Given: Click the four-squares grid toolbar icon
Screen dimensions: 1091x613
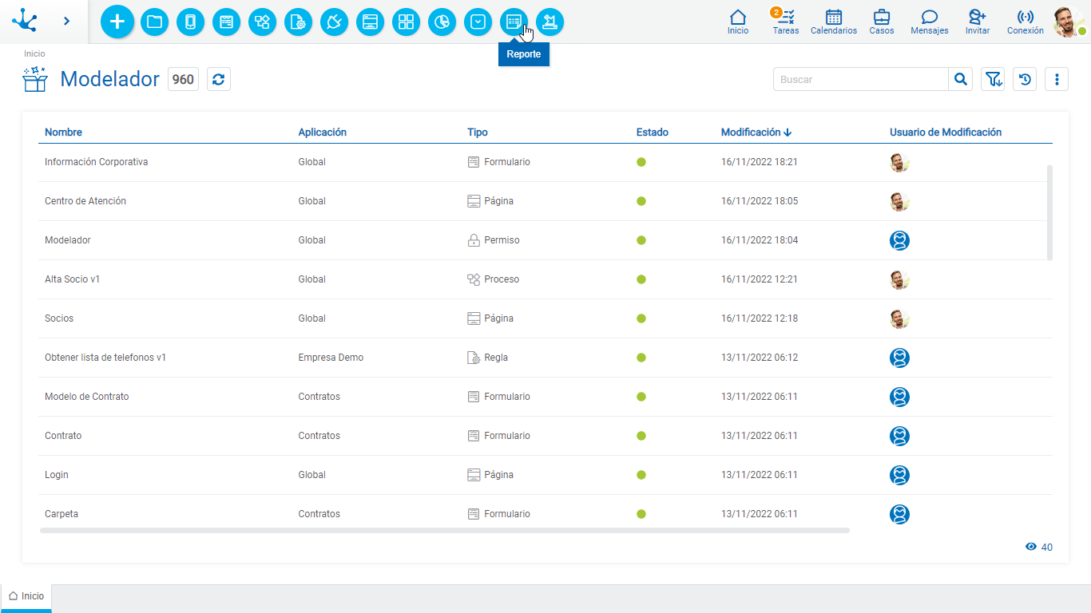Looking at the screenshot, I should pyautogui.click(x=406, y=22).
